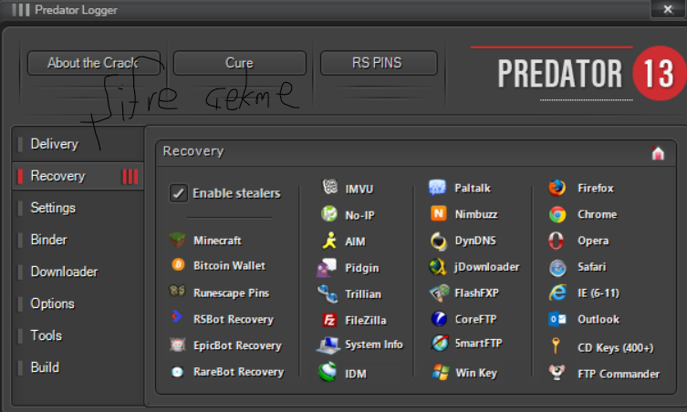The width and height of the screenshot is (687, 412).
Task: Click the "Enable stealers" label text
Action: [236, 193]
